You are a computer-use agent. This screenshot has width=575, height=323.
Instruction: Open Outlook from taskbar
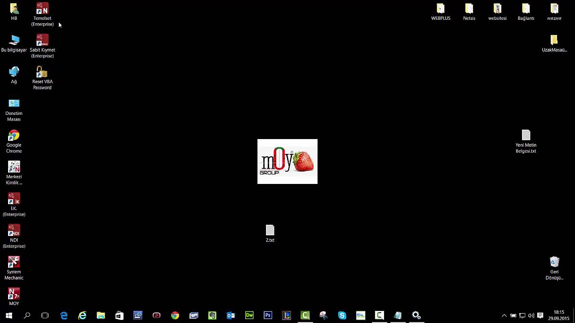tap(231, 315)
